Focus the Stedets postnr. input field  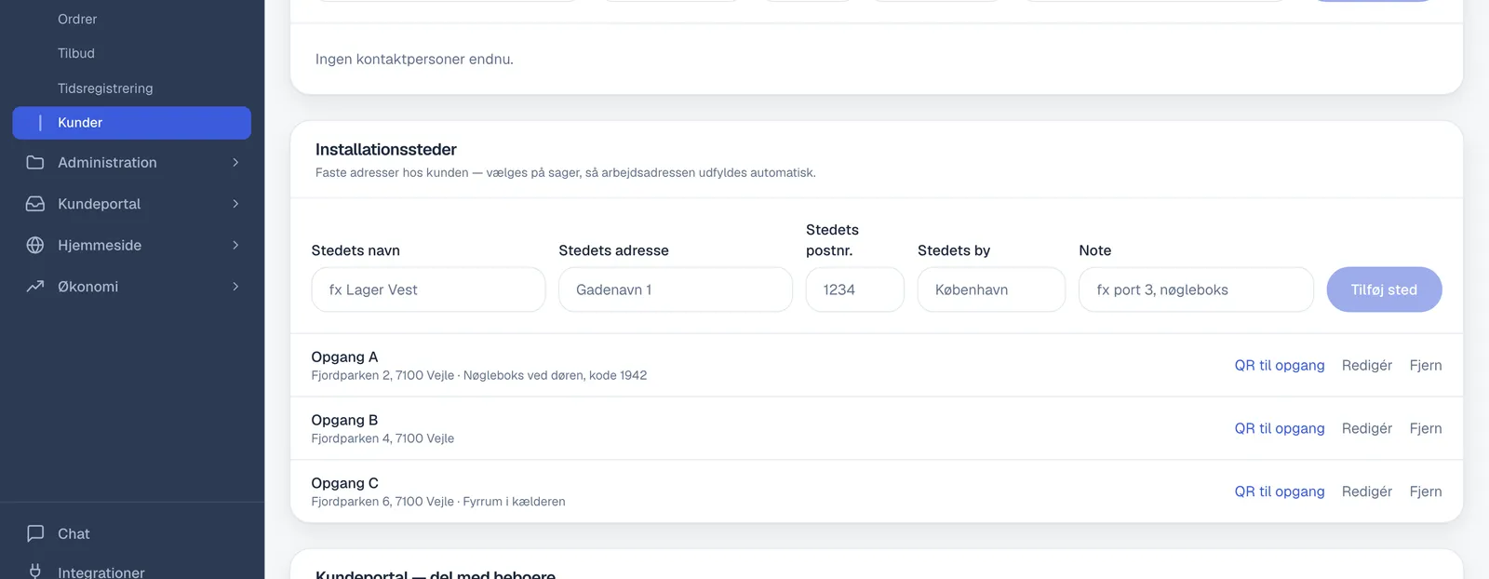click(854, 289)
